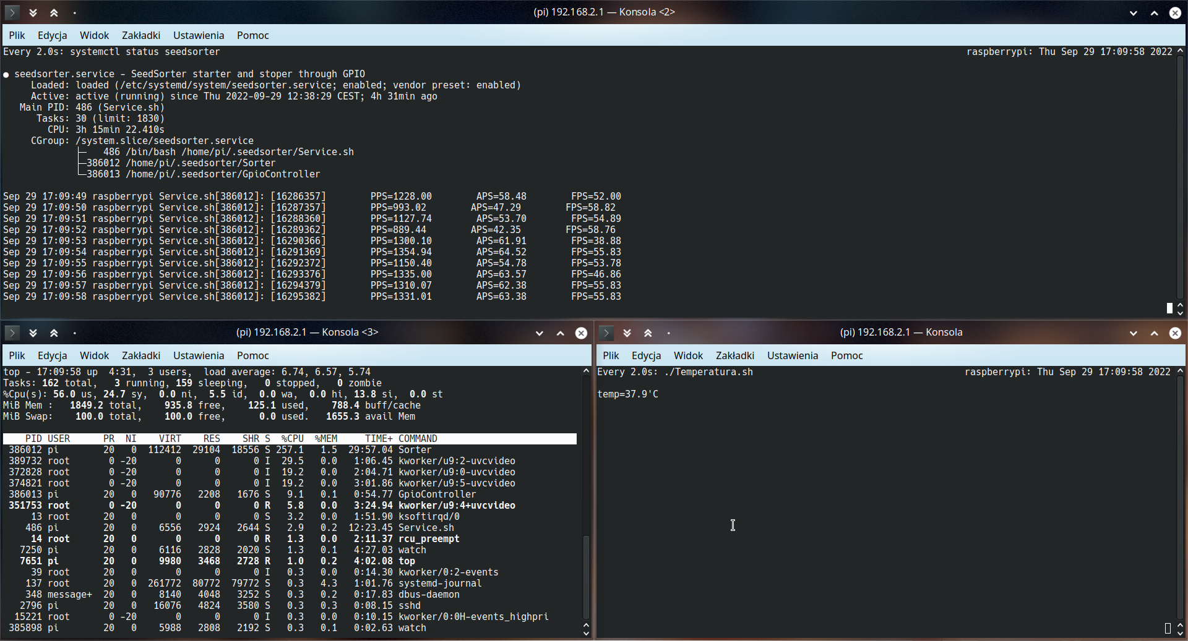The height and width of the screenshot is (641, 1188).
Task: Open Plik menu in bottom-right Konsola
Action: coord(611,355)
